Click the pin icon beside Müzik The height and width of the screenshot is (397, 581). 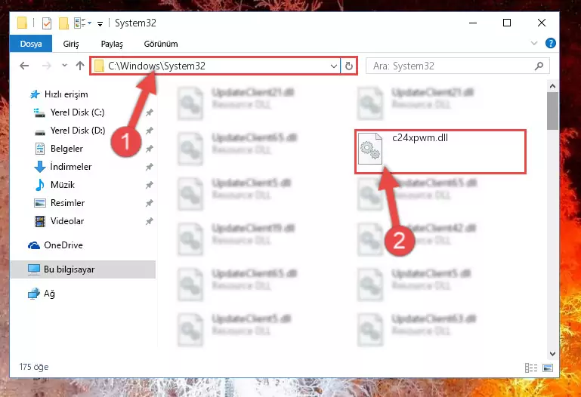(150, 185)
